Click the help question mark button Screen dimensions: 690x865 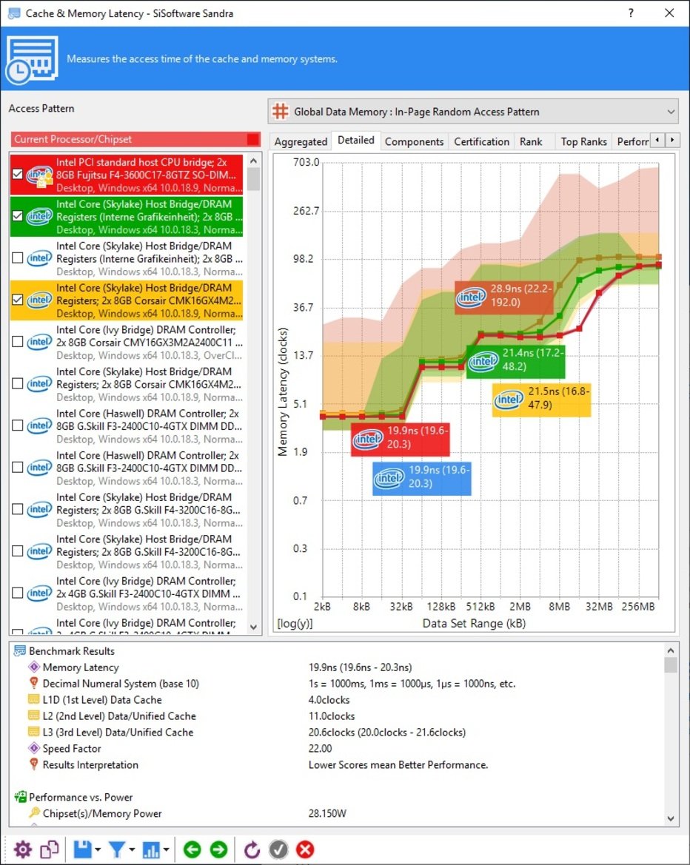click(x=631, y=13)
